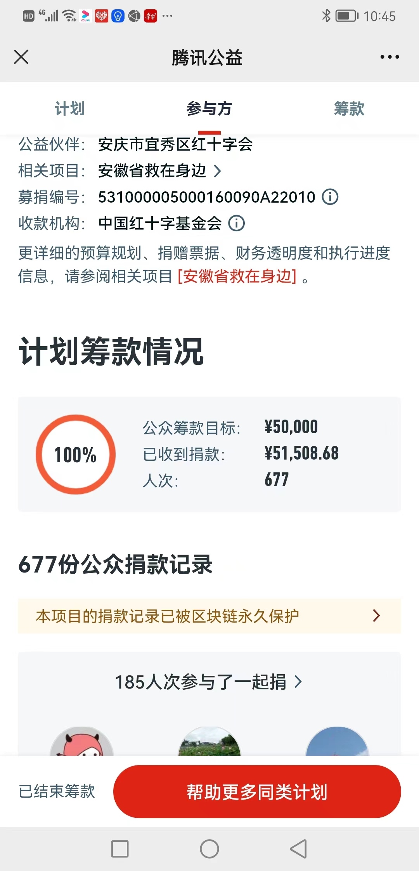This screenshot has width=419, height=871.
Task: Tap the Bluetooth icon in status bar
Action: coord(326,16)
